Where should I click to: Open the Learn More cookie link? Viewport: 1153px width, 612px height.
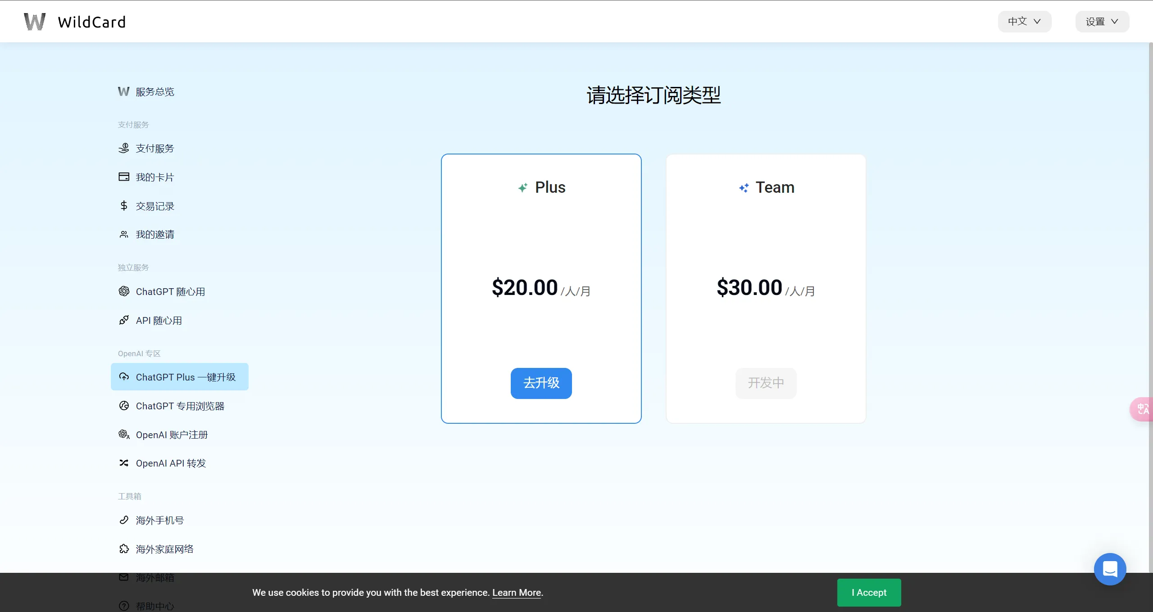517,593
